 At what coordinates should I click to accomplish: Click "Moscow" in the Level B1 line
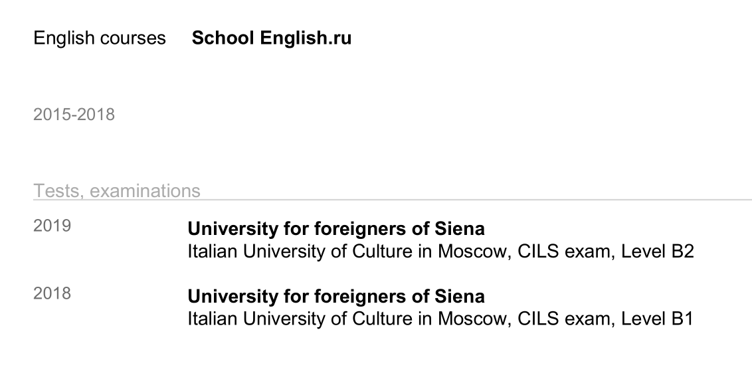[x=472, y=319]
